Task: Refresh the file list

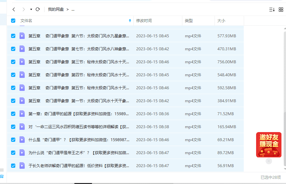Action: (38, 9)
